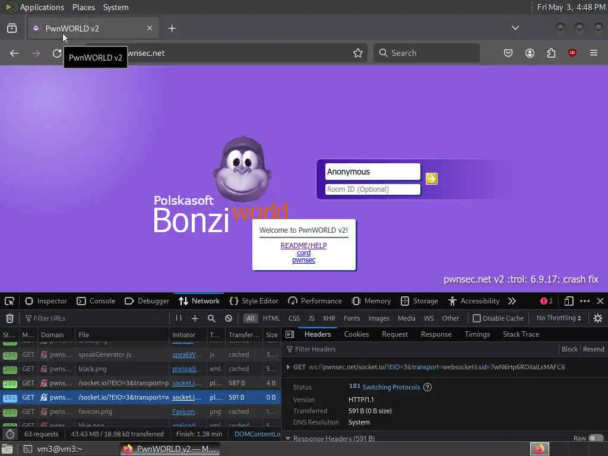The image size is (608, 456).
Task: Open the Debugger tab
Action: click(x=147, y=301)
